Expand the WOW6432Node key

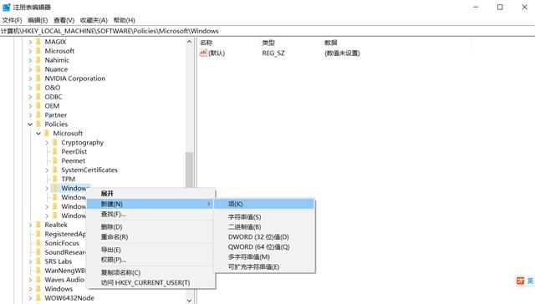[30, 298]
